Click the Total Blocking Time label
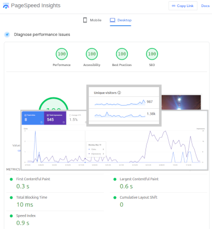 coord(32,198)
